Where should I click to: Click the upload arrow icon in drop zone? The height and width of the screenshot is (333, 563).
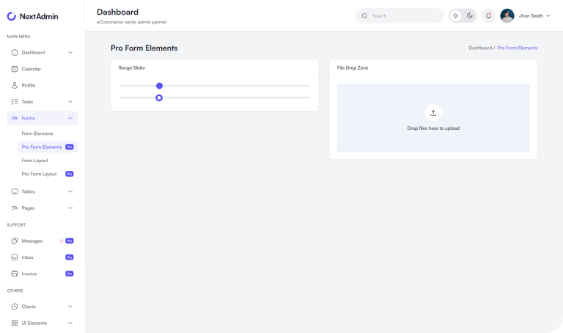433,112
